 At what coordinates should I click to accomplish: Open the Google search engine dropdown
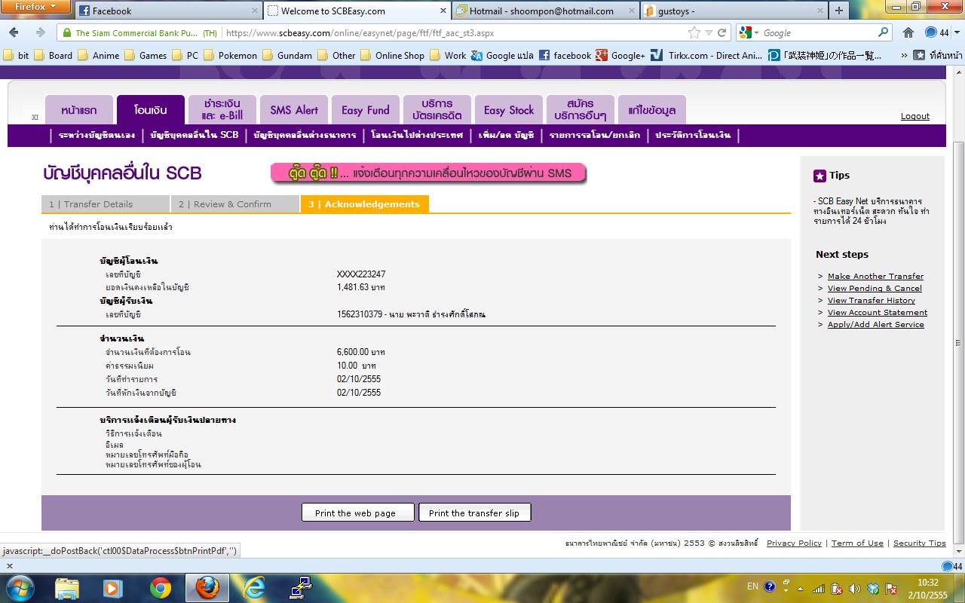click(750, 32)
